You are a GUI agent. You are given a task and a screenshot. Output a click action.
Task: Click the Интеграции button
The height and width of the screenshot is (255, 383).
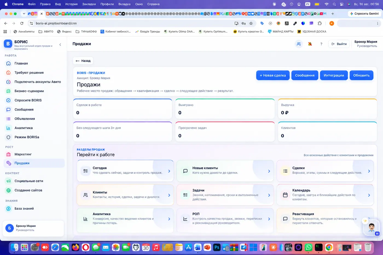(x=334, y=75)
